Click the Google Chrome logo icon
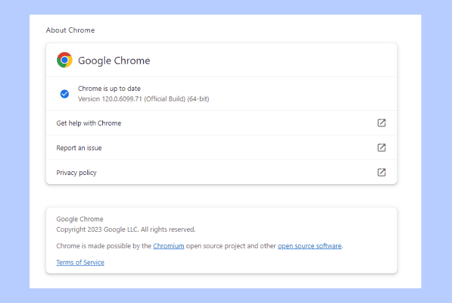This screenshot has height=303, width=452. click(64, 60)
